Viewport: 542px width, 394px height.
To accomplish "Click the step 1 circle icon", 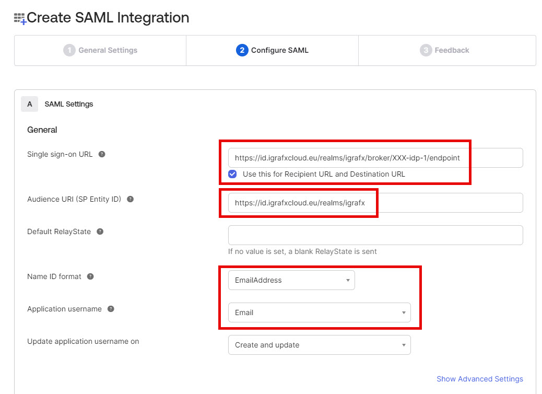I will (69, 50).
